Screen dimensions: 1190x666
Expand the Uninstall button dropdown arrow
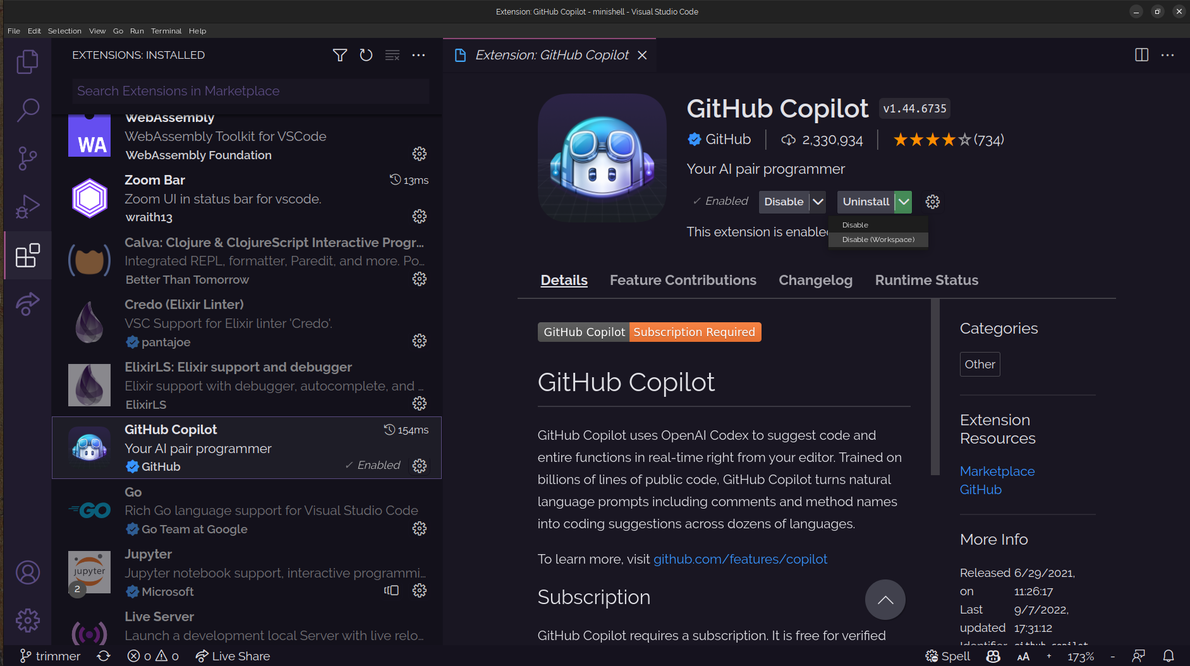tap(904, 202)
